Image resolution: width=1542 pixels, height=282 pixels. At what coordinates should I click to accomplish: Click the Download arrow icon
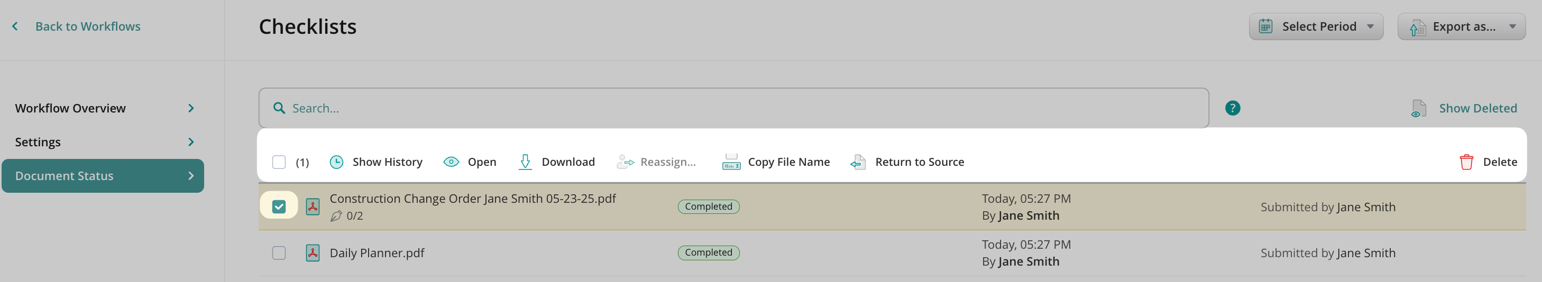(x=525, y=162)
